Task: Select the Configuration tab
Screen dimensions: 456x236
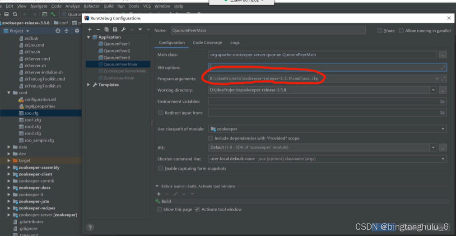Action: (x=172, y=42)
